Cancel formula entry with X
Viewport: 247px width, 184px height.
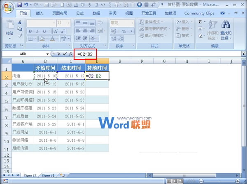(x=59, y=54)
